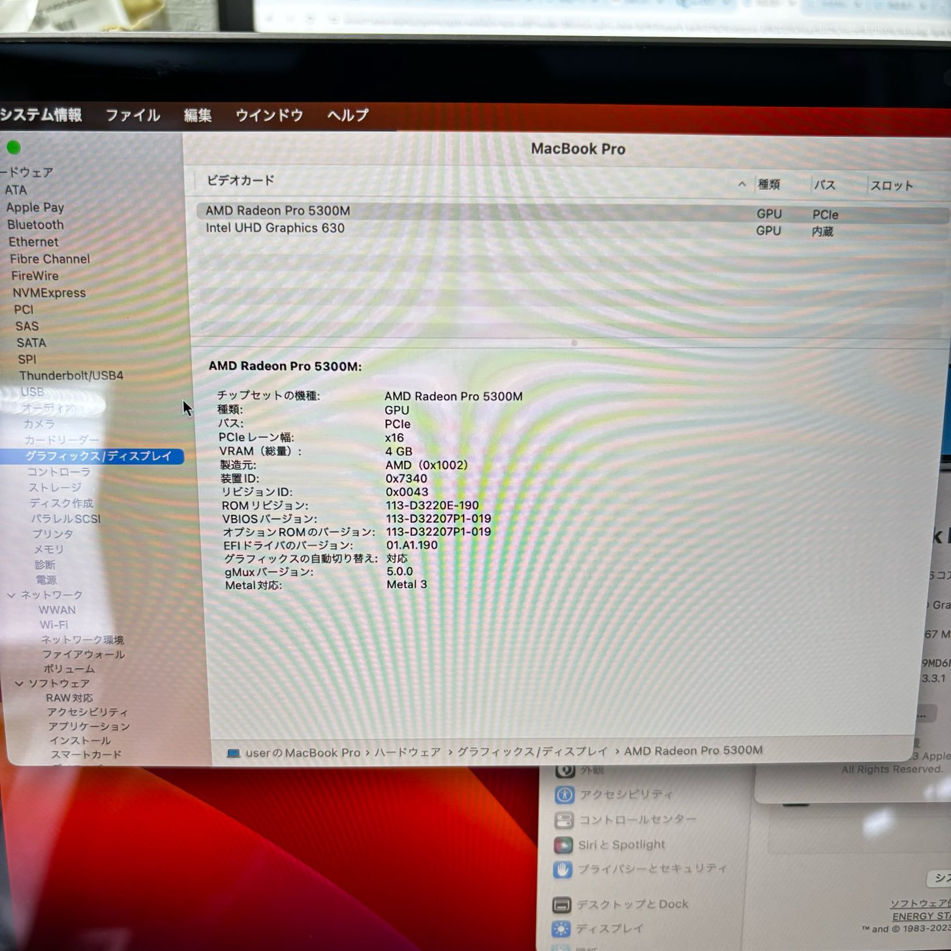Screen dimensions: 951x951
Task: Open ディスプレイ icon in System Settings
Action: (561, 929)
